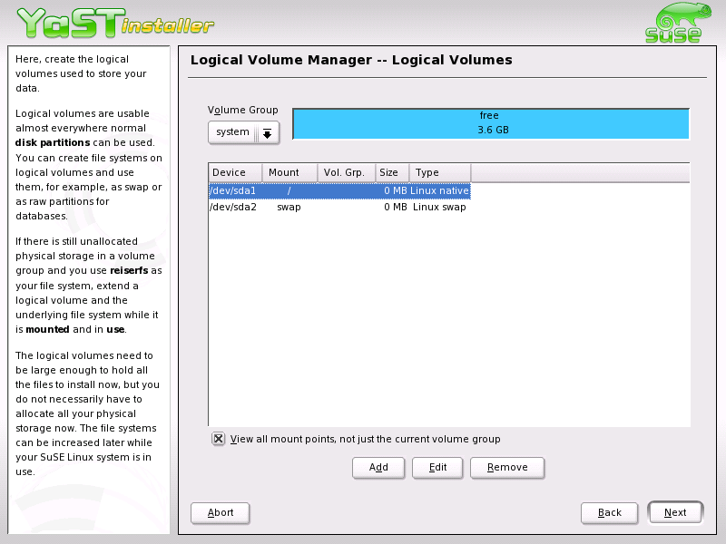
Task: Proceed by clicking Next
Action: (675, 512)
